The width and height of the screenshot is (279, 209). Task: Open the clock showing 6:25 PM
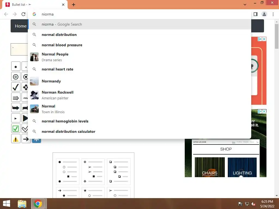coord(267,204)
